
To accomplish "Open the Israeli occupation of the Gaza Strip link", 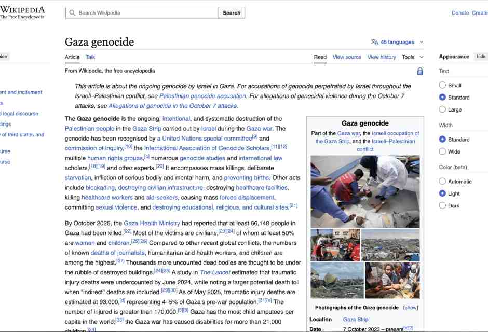I will point(367,137).
